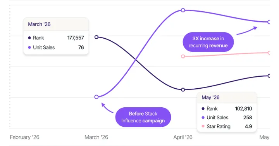This screenshot has height=146, width=279.
Task: Select April '26 axis label
Action: point(183,137)
